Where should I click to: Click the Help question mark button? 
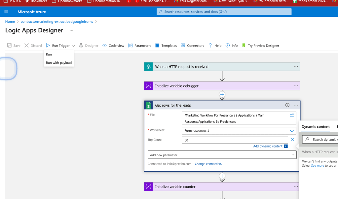click(x=215, y=46)
